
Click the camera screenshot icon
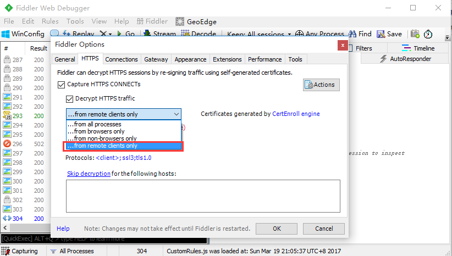point(415,34)
